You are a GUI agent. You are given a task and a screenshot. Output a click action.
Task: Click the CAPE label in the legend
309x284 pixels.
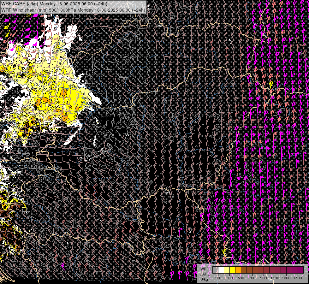205,274
